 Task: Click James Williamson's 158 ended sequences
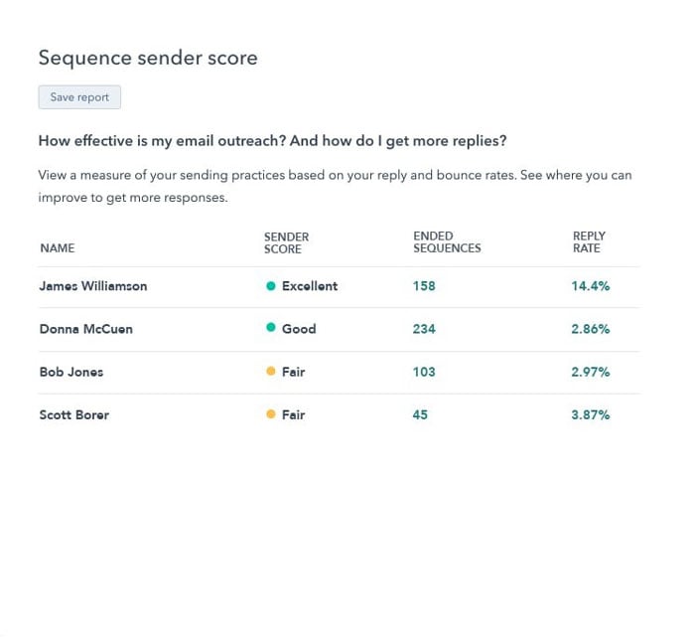pyautogui.click(x=424, y=286)
